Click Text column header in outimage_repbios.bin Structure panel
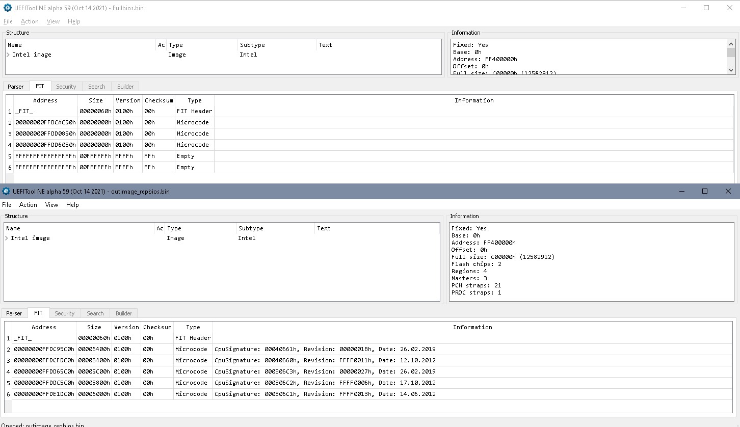 377,228
